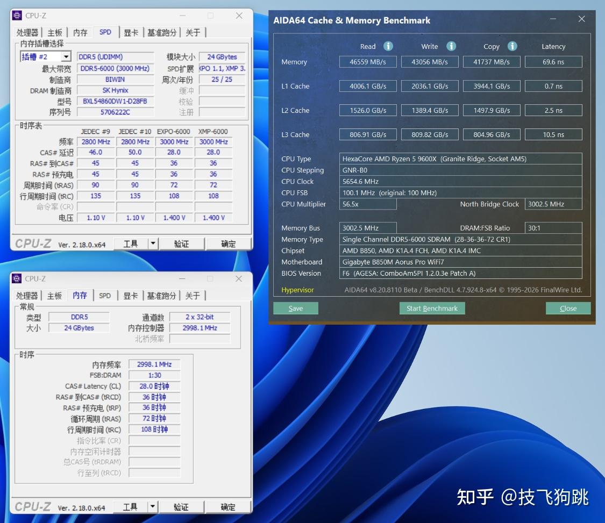Click the Motherboard field Gigabyte B850M Aorus Pro WiFi7
Image resolution: width=605 pixels, height=523 pixels.
click(461, 262)
